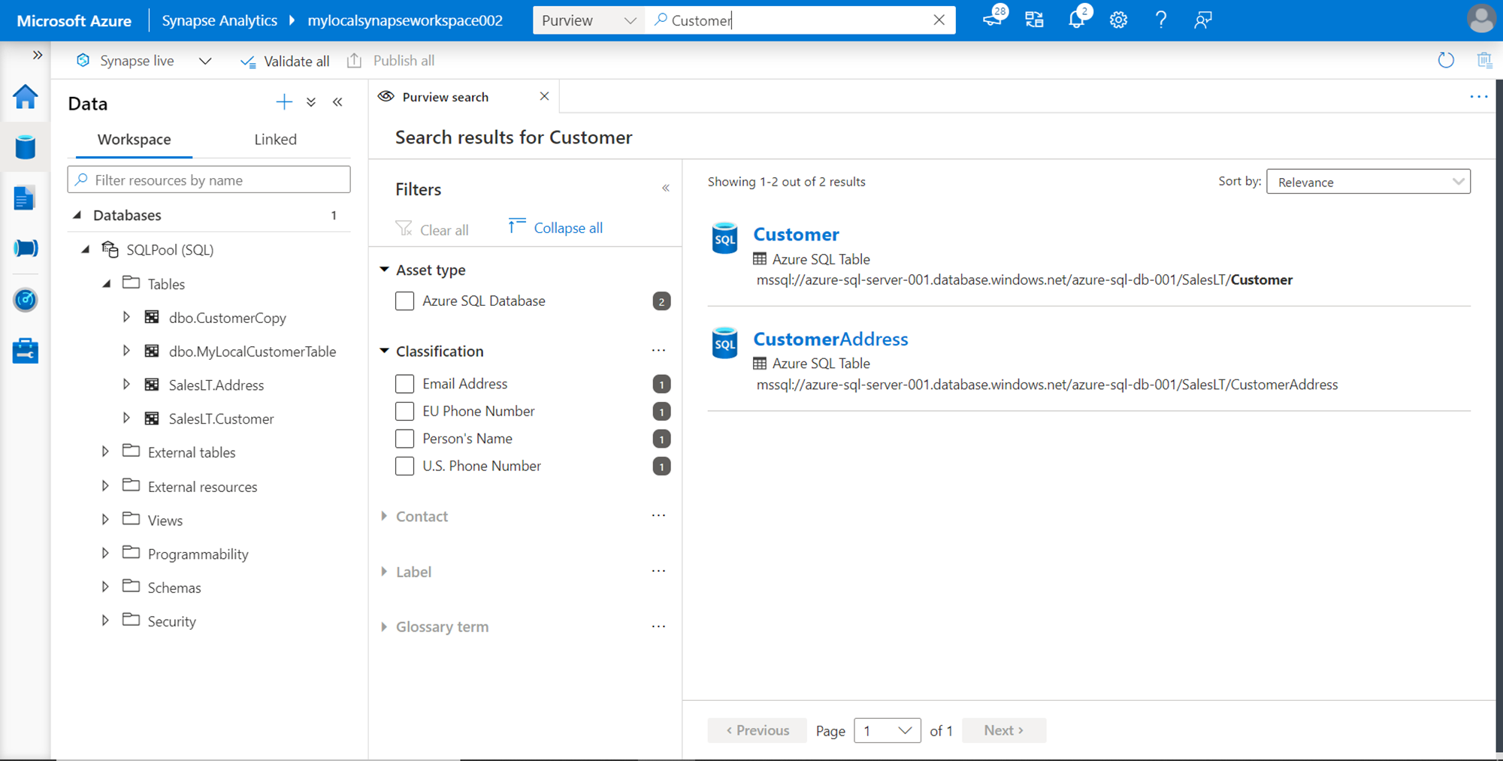
Task: Open the settings gear icon
Action: (x=1118, y=20)
